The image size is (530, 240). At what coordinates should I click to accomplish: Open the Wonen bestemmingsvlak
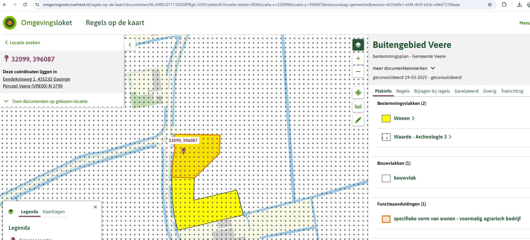(x=404, y=118)
